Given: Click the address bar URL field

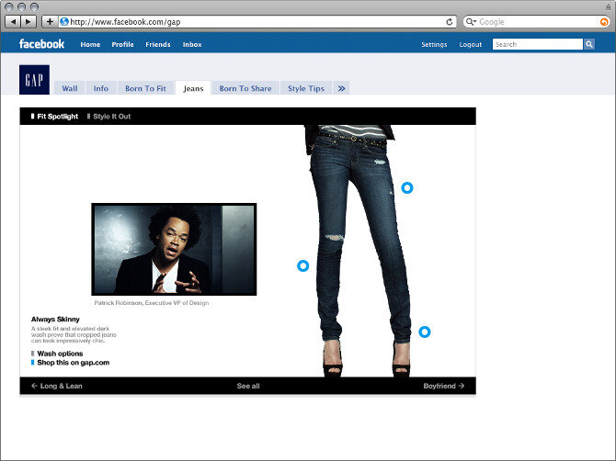Looking at the screenshot, I should point(257,22).
